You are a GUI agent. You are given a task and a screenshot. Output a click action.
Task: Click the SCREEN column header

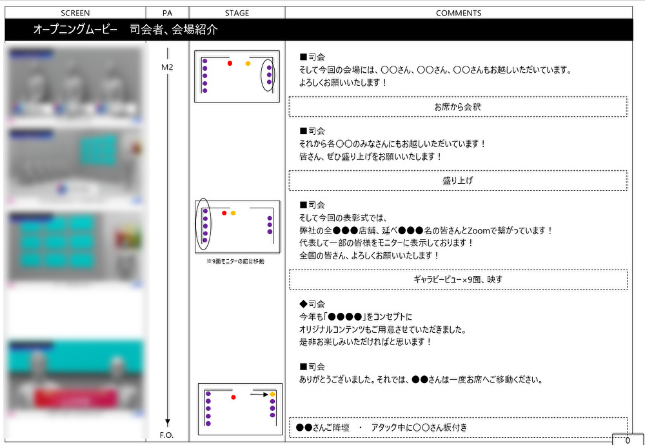75,13
